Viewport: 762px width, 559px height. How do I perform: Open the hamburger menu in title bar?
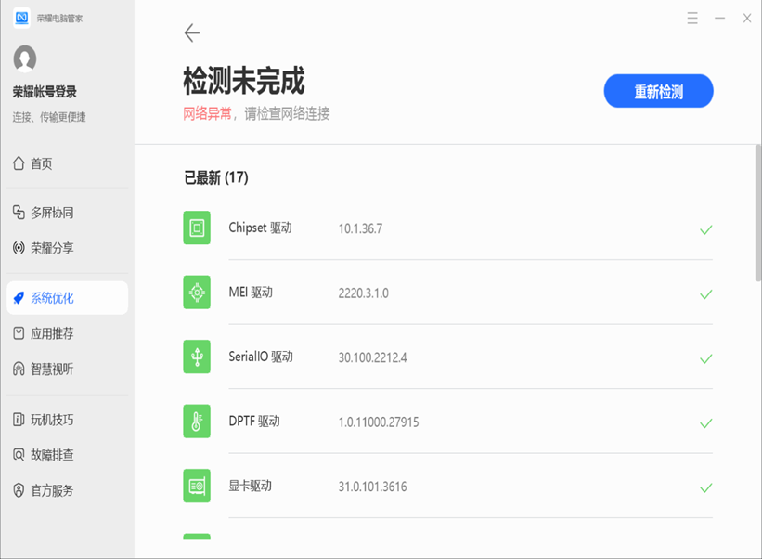pyautogui.click(x=692, y=19)
